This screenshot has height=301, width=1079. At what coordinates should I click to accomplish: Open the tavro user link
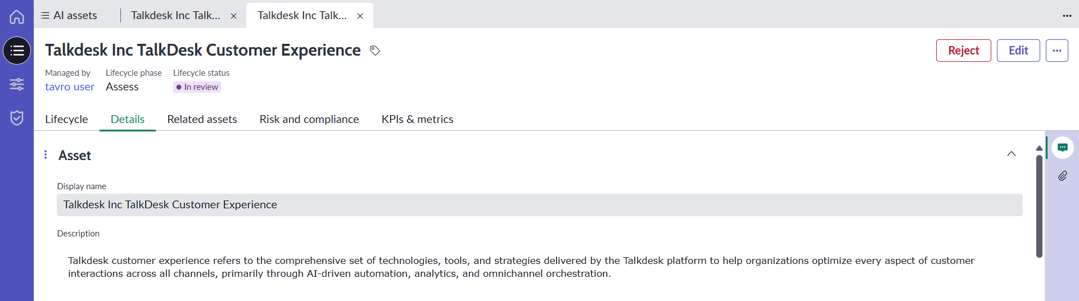click(x=70, y=87)
